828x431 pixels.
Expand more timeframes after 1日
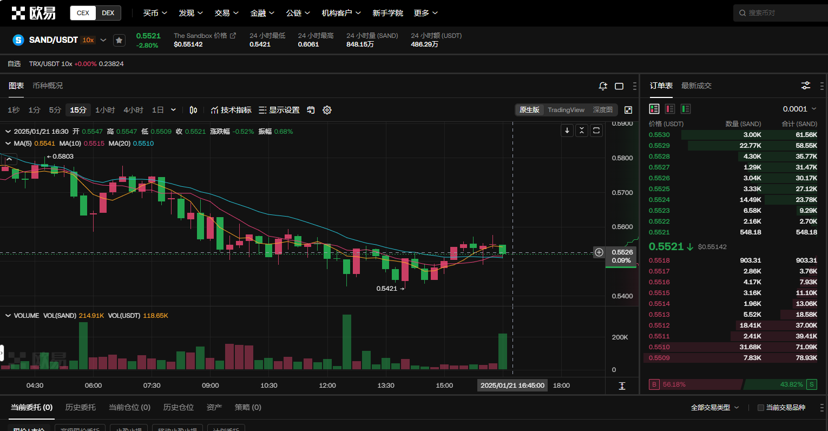pyautogui.click(x=173, y=110)
